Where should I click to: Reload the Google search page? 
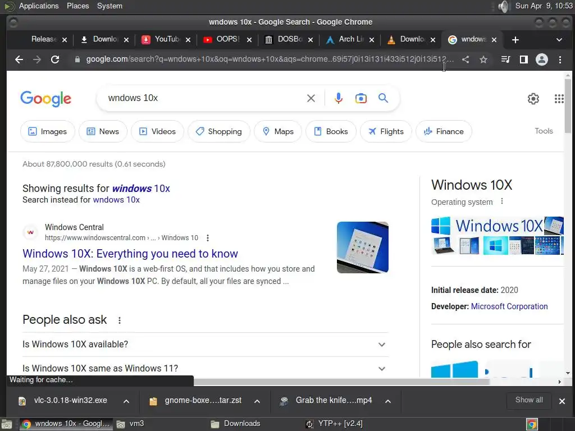[55, 59]
